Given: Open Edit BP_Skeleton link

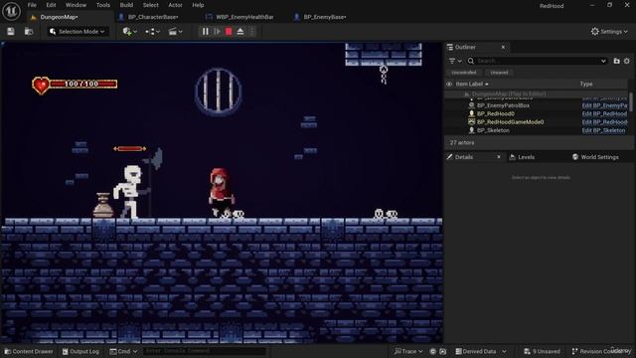Looking at the screenshot, I should (603, 130).
